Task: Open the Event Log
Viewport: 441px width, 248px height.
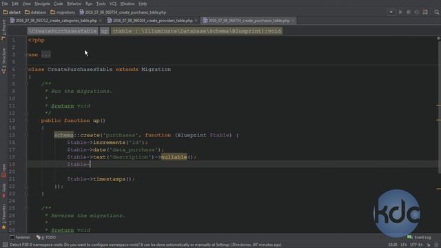Action: coord(419,238)
